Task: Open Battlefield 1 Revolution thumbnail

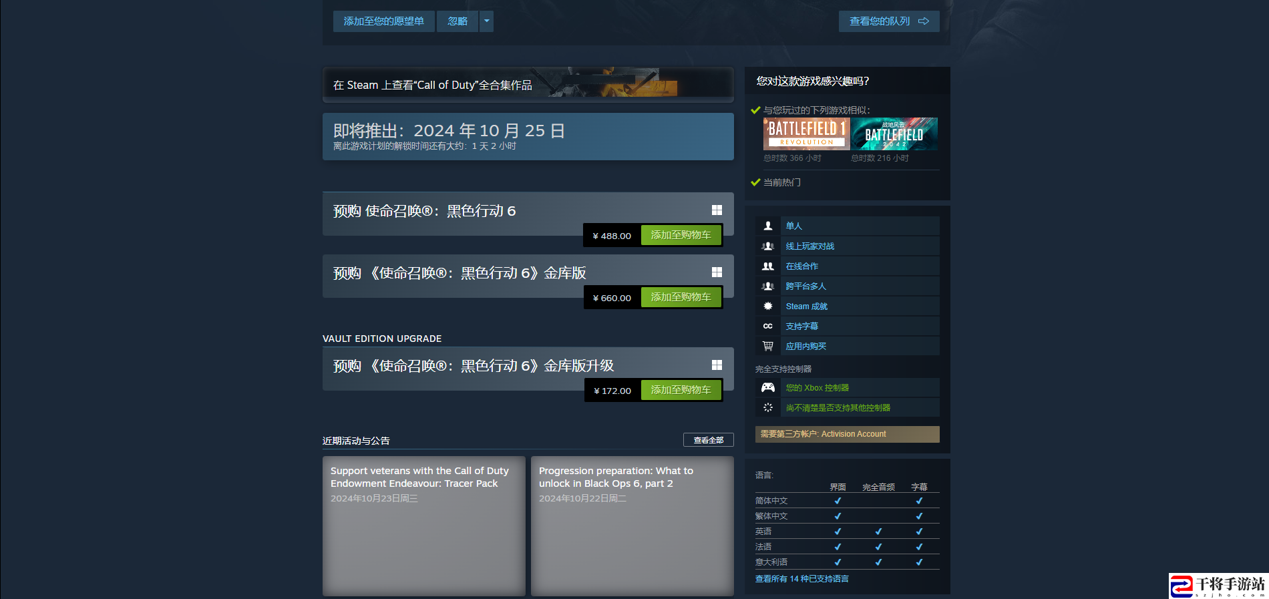Action: 807,134
